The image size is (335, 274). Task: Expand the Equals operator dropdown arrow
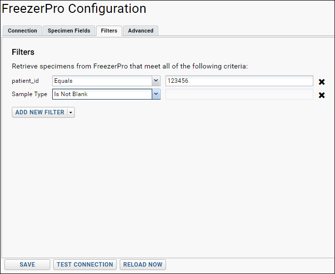[x=156, y=81]
